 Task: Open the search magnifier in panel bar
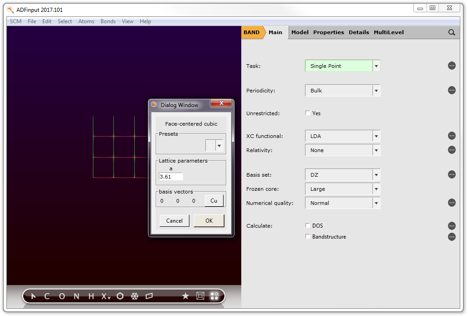(x=452, y=32)
